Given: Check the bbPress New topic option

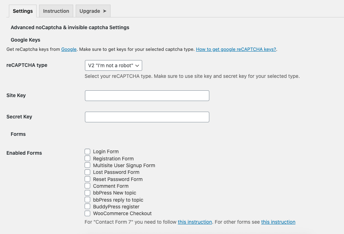Looking at the screenshot, I should [87, 193].
